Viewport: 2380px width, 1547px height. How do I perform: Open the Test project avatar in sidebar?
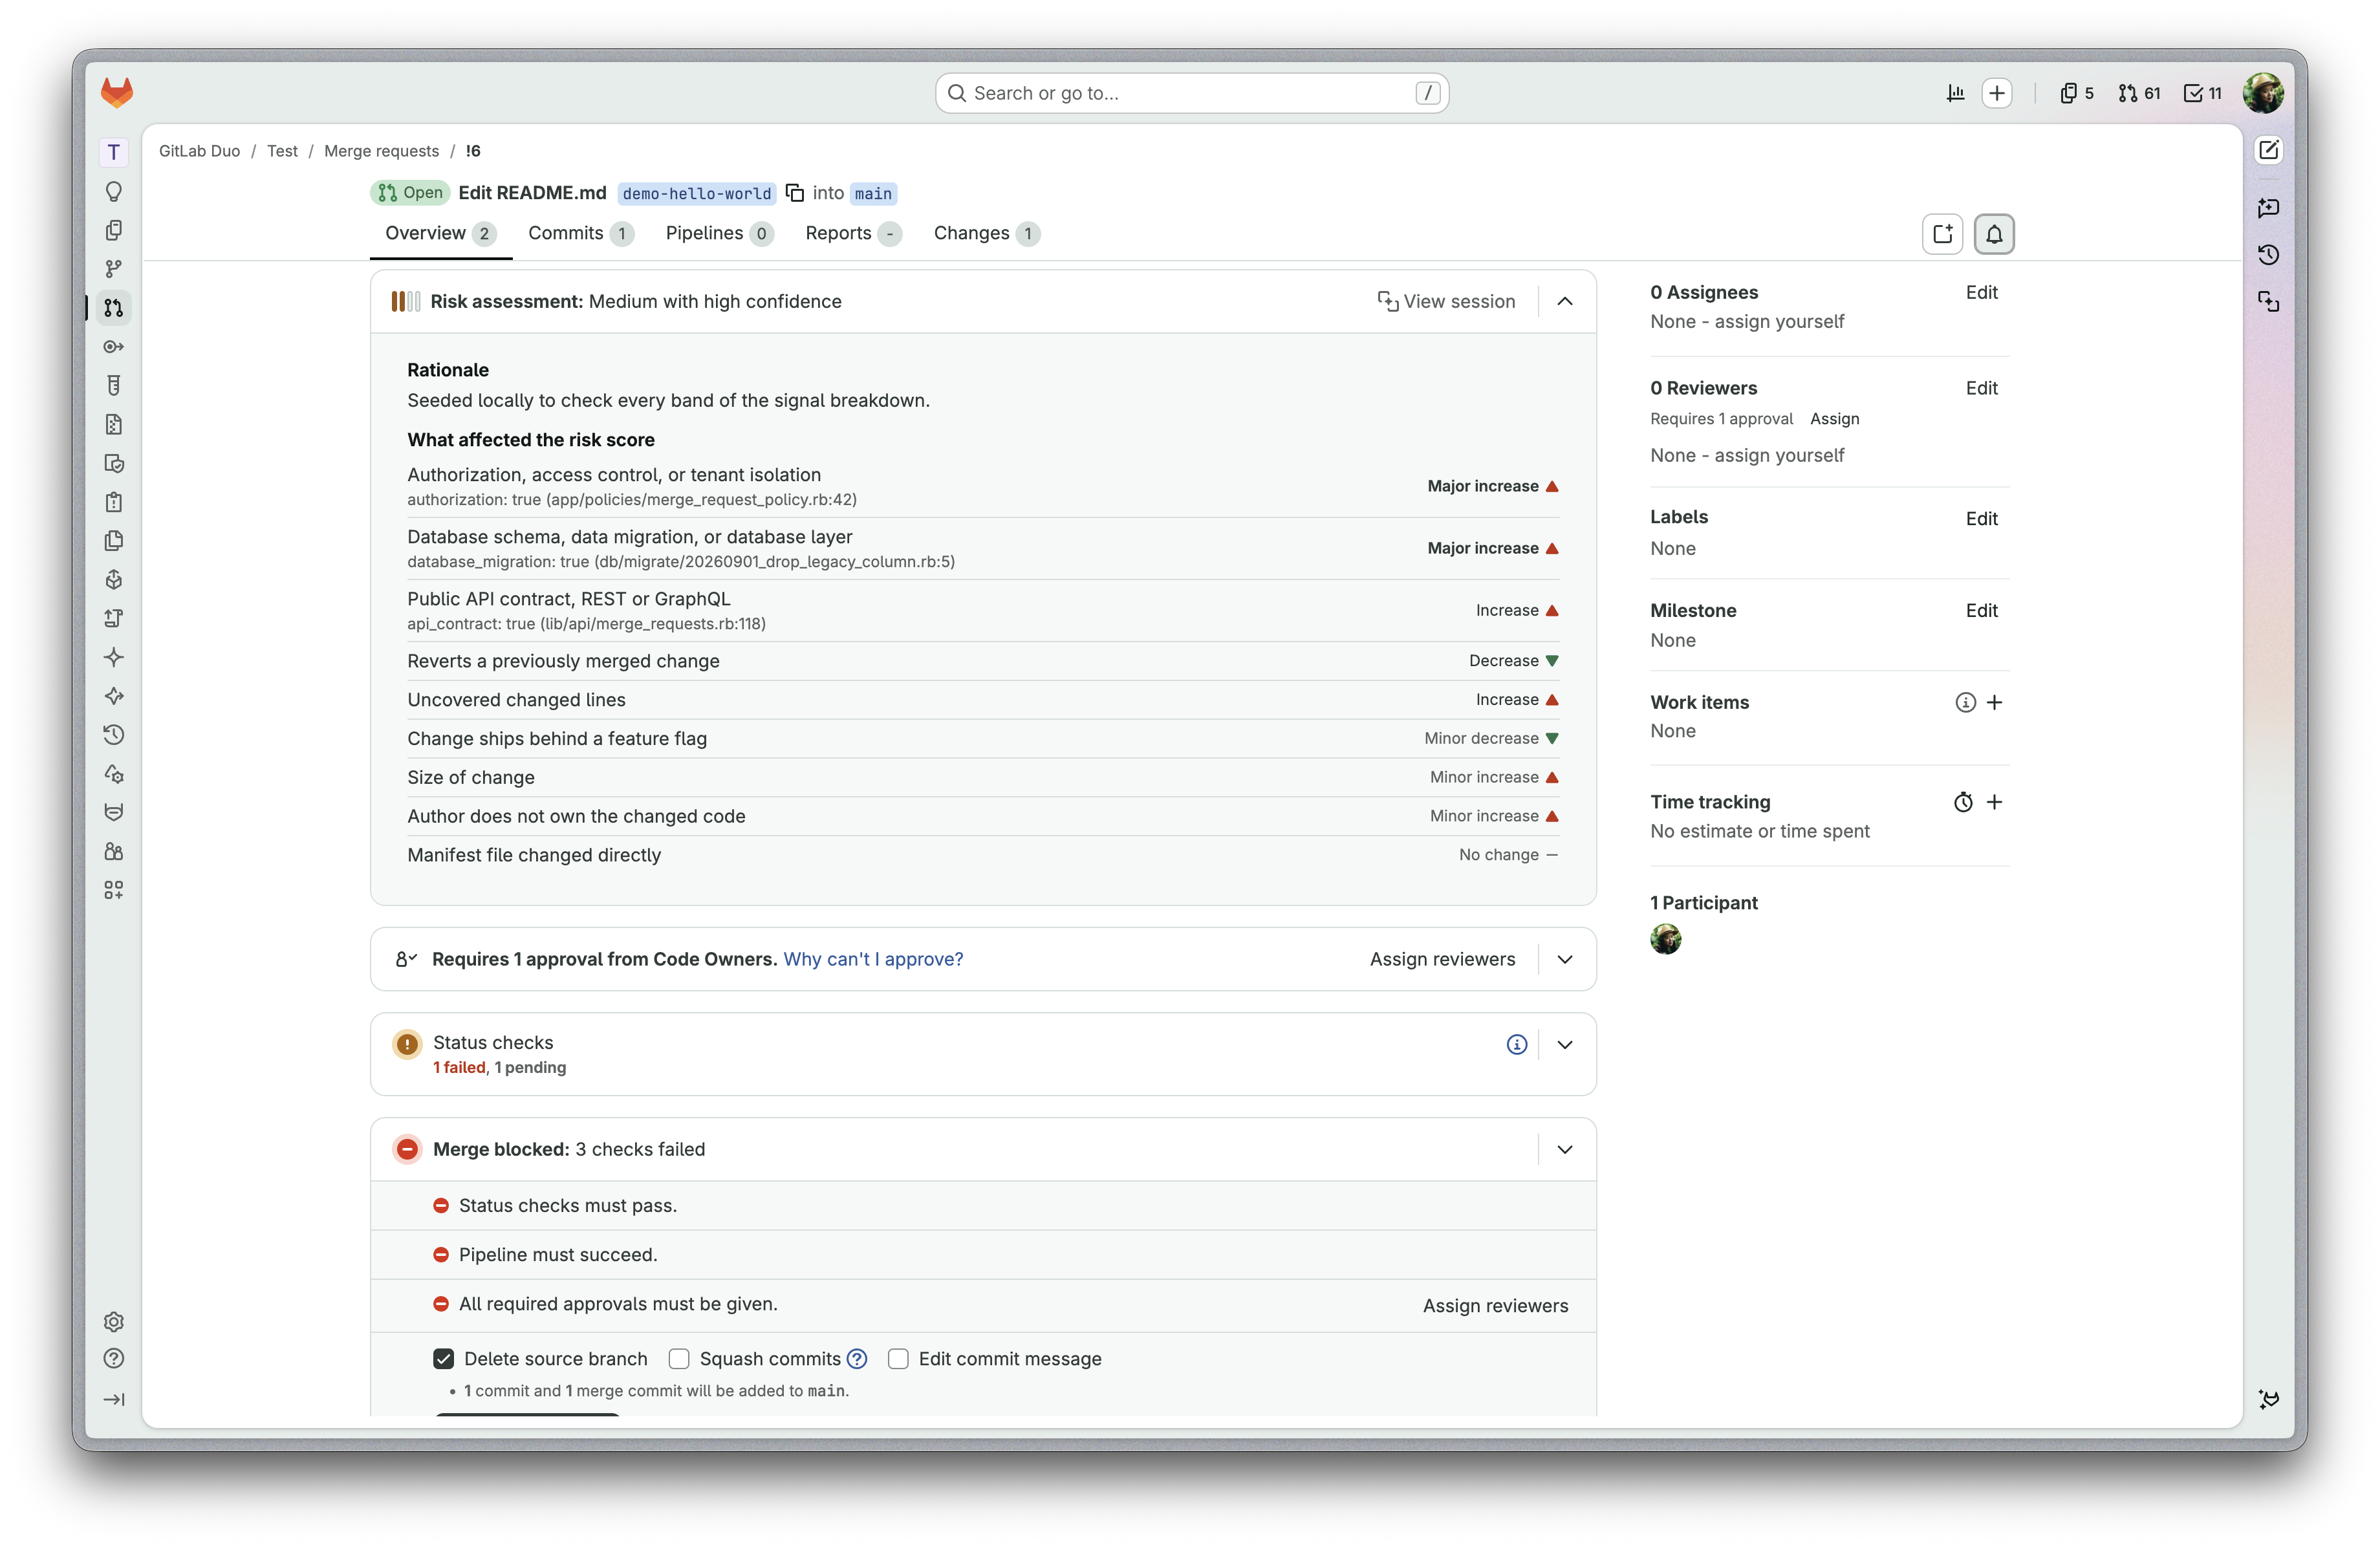coord(114,152)
